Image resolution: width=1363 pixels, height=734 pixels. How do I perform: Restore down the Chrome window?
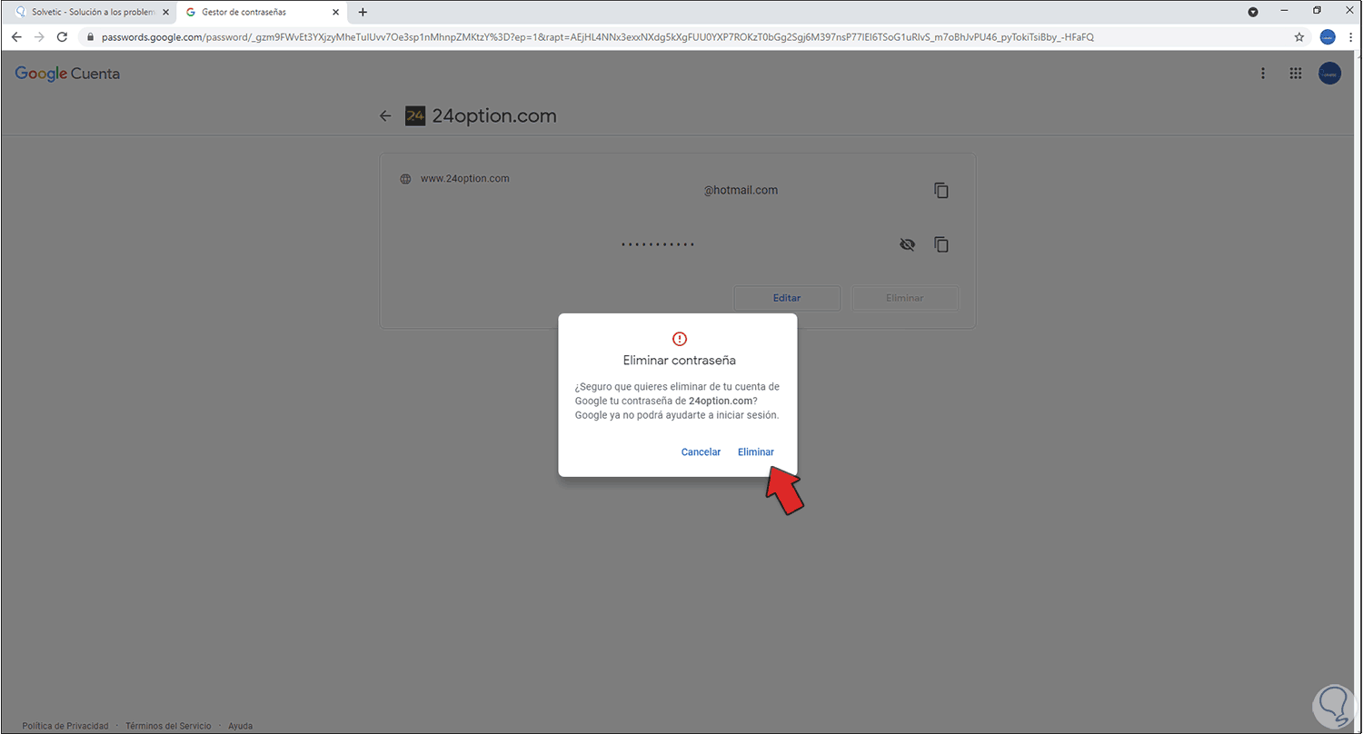tap(1317, 11)
